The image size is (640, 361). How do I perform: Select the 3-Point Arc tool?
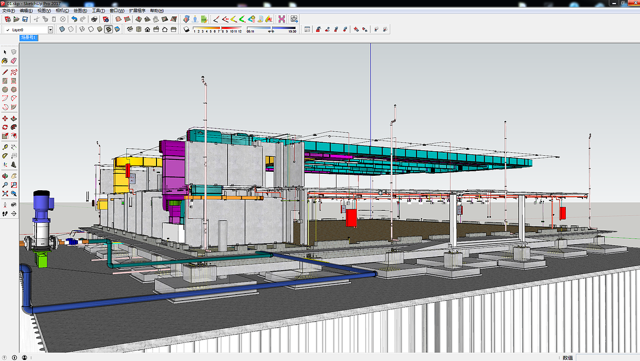tap(5, 107)
